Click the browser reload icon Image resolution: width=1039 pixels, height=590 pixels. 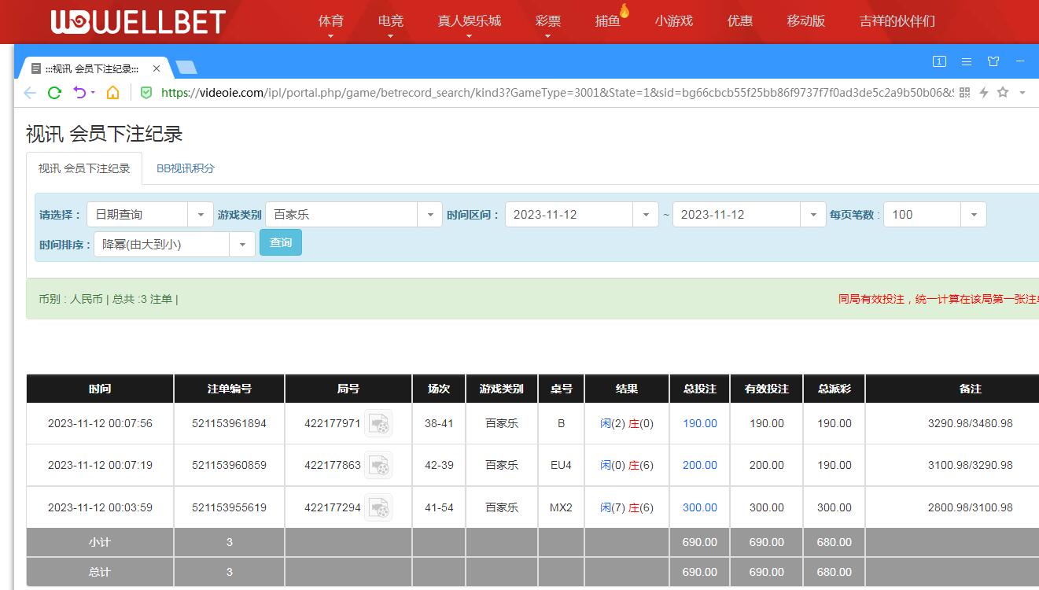(54, 93)
